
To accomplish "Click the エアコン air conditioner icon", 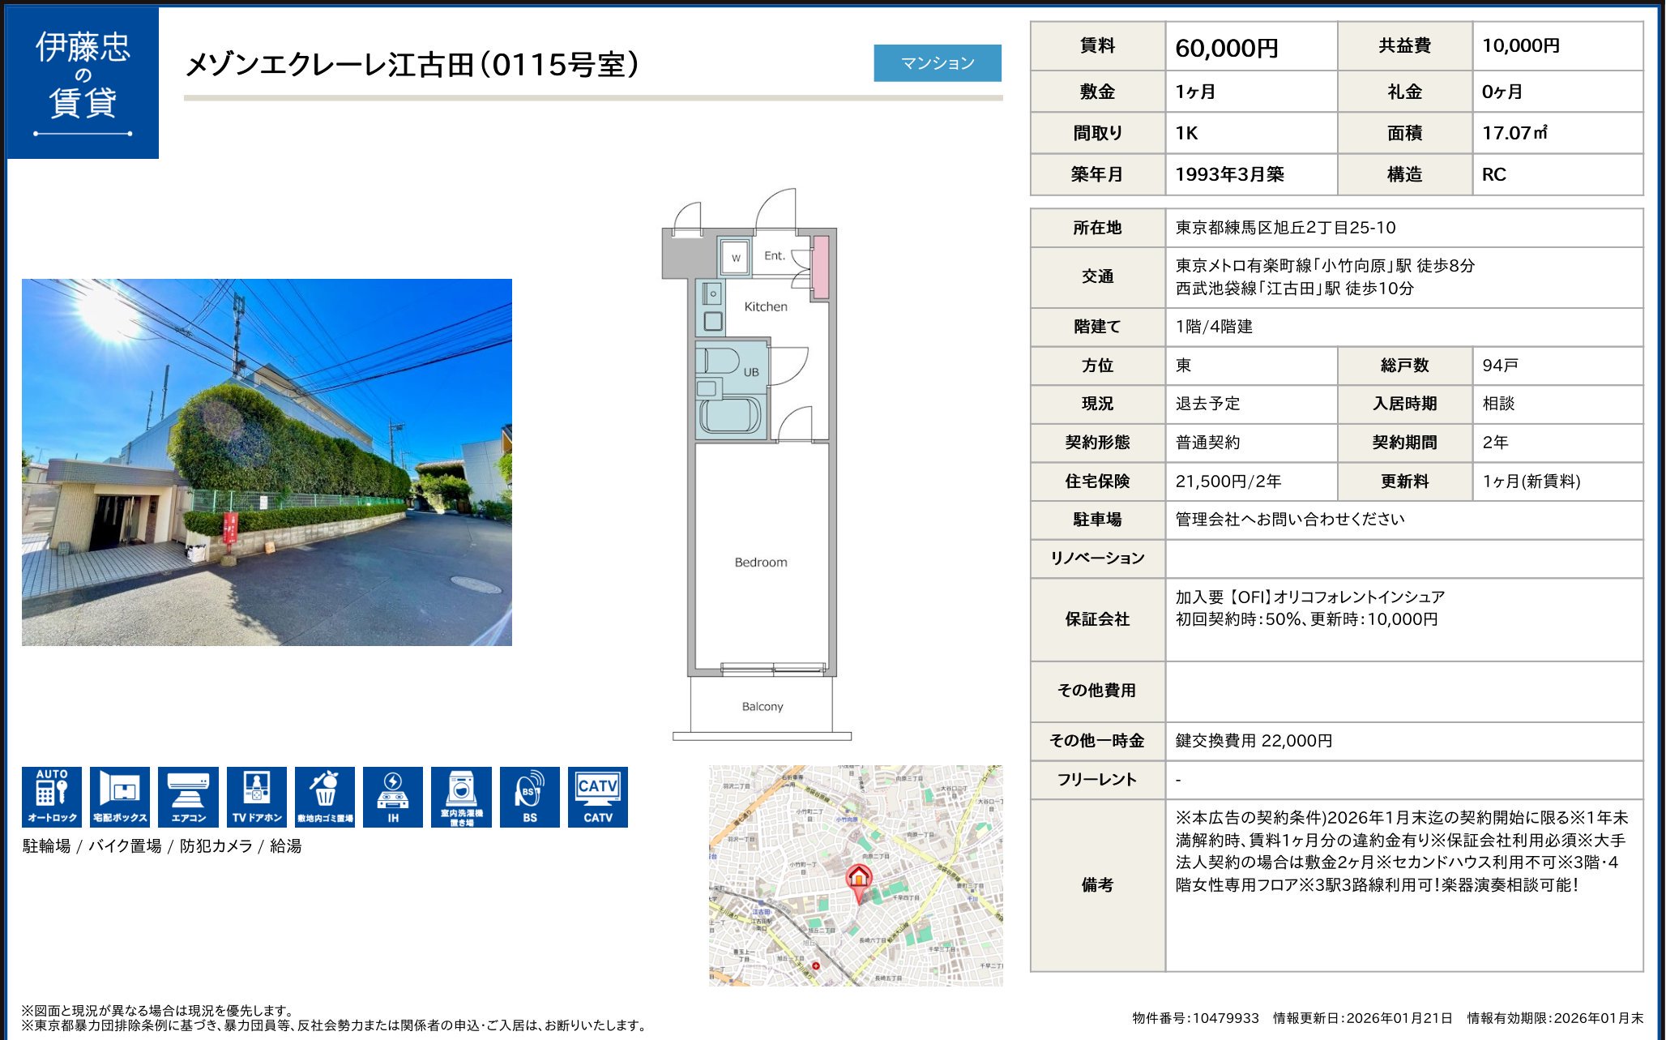I will pyautogui.click(x=188, y=797).
